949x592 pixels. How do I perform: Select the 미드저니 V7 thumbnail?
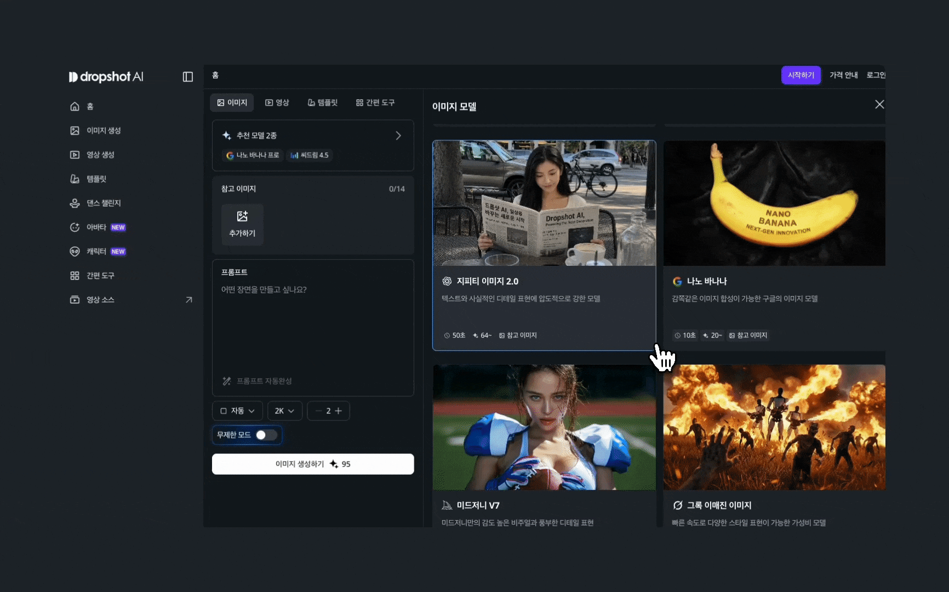pos(544,428)
